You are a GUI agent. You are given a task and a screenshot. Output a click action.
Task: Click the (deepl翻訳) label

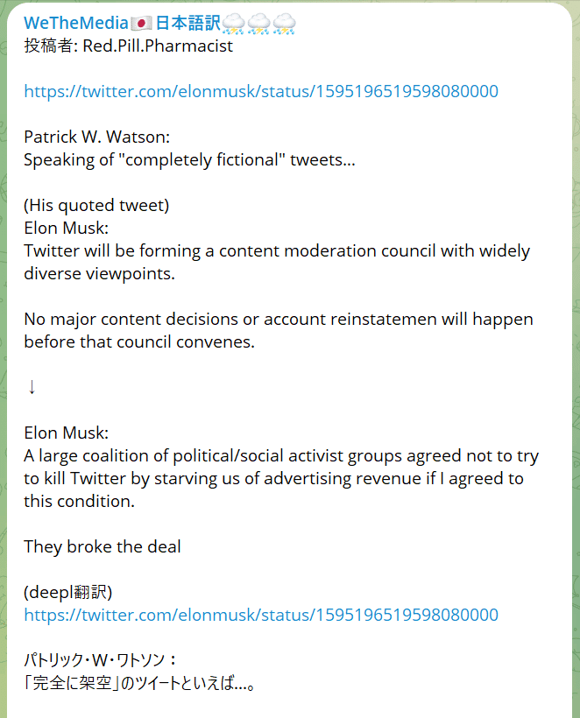[x=67, y=592]
